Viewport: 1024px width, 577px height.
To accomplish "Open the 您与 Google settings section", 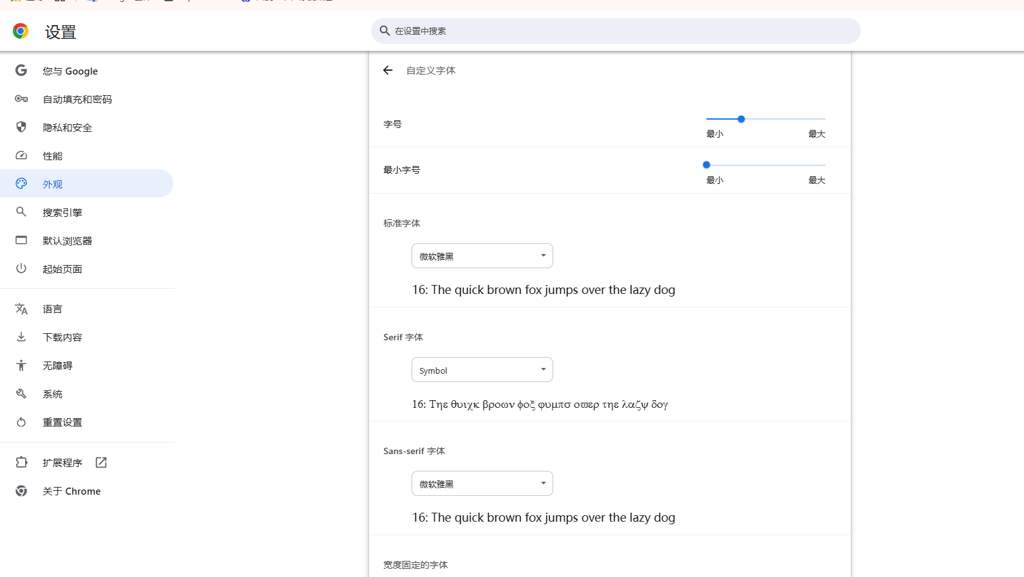I will 87,71.
